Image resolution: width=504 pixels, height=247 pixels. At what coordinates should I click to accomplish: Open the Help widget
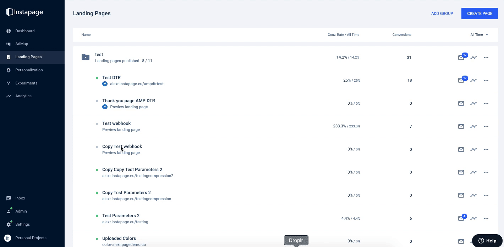[x=487, y=241]
